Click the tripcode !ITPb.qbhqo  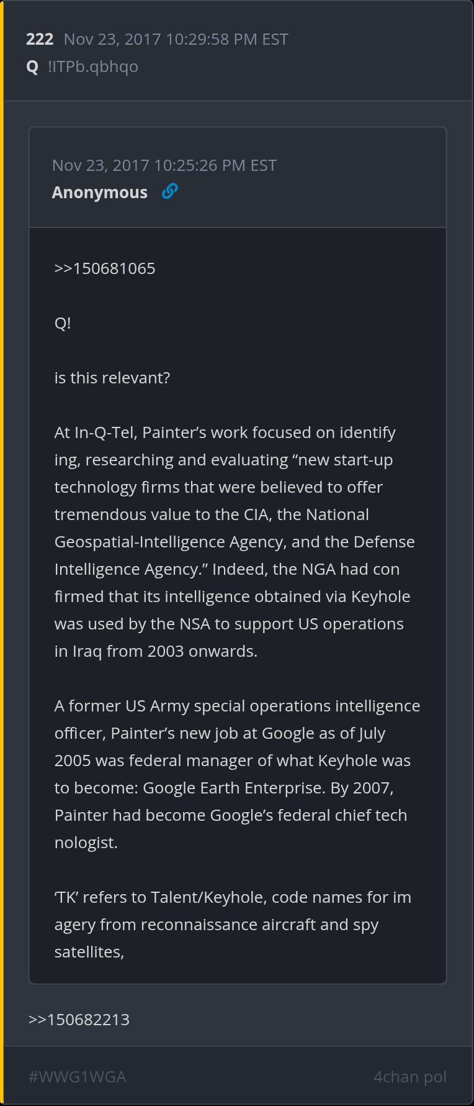[x=93, y=66]
